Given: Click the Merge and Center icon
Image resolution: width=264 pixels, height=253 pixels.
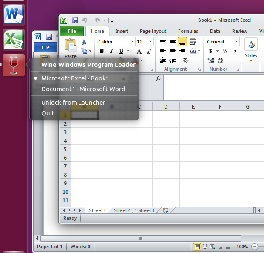Looking at the screenshot, I should [193, 51].
